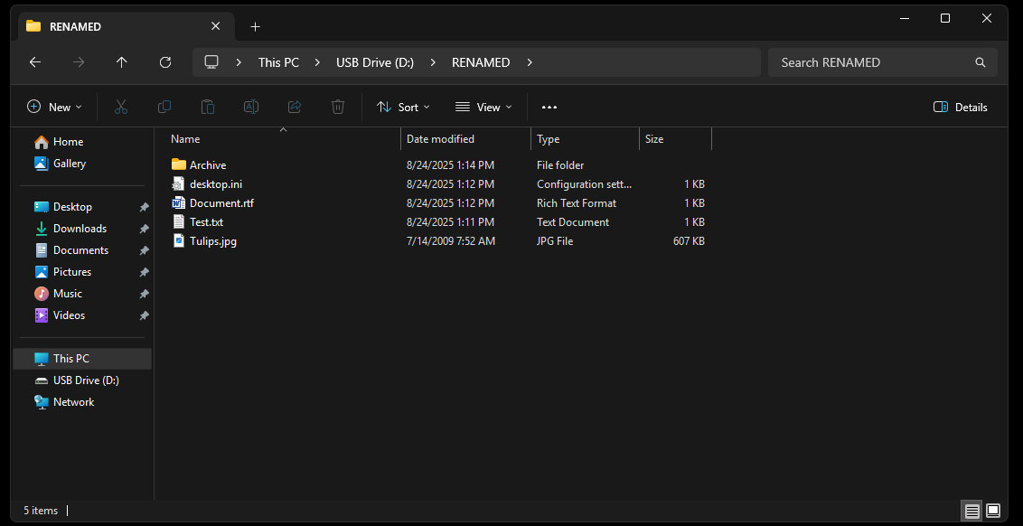Image resolution: width=1023 pixels, height=526 pixels.
Task: Click the Search RENAMED input field
Action: [872, 62]
